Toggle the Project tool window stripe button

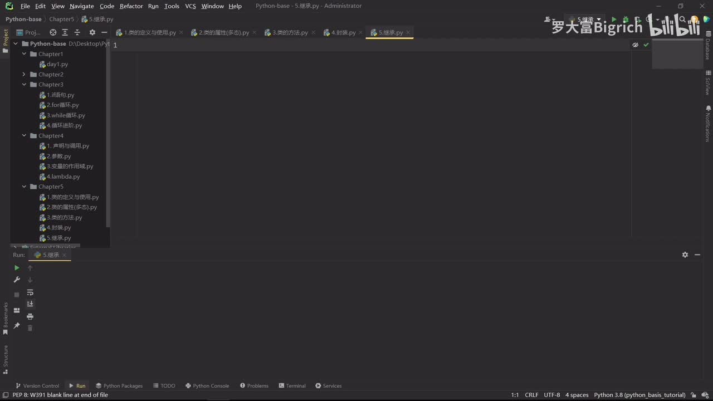(x=6, y=41)
